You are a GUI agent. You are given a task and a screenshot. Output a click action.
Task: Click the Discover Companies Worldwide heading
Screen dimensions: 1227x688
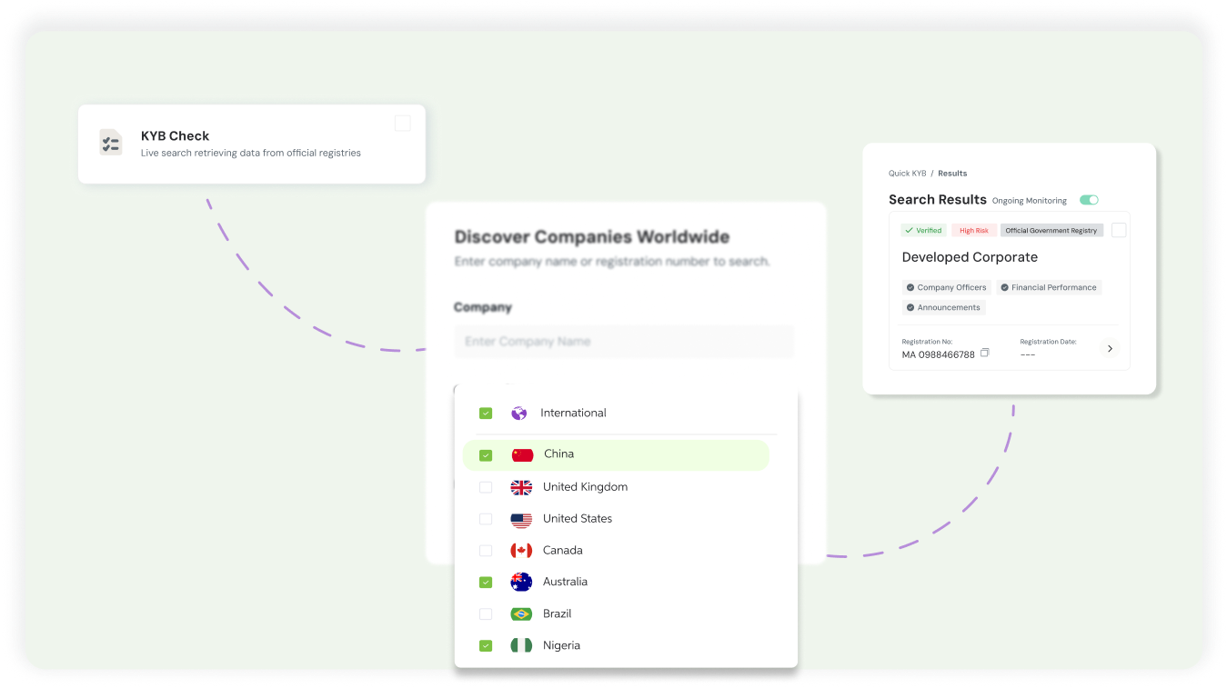(x=592, y=237)
